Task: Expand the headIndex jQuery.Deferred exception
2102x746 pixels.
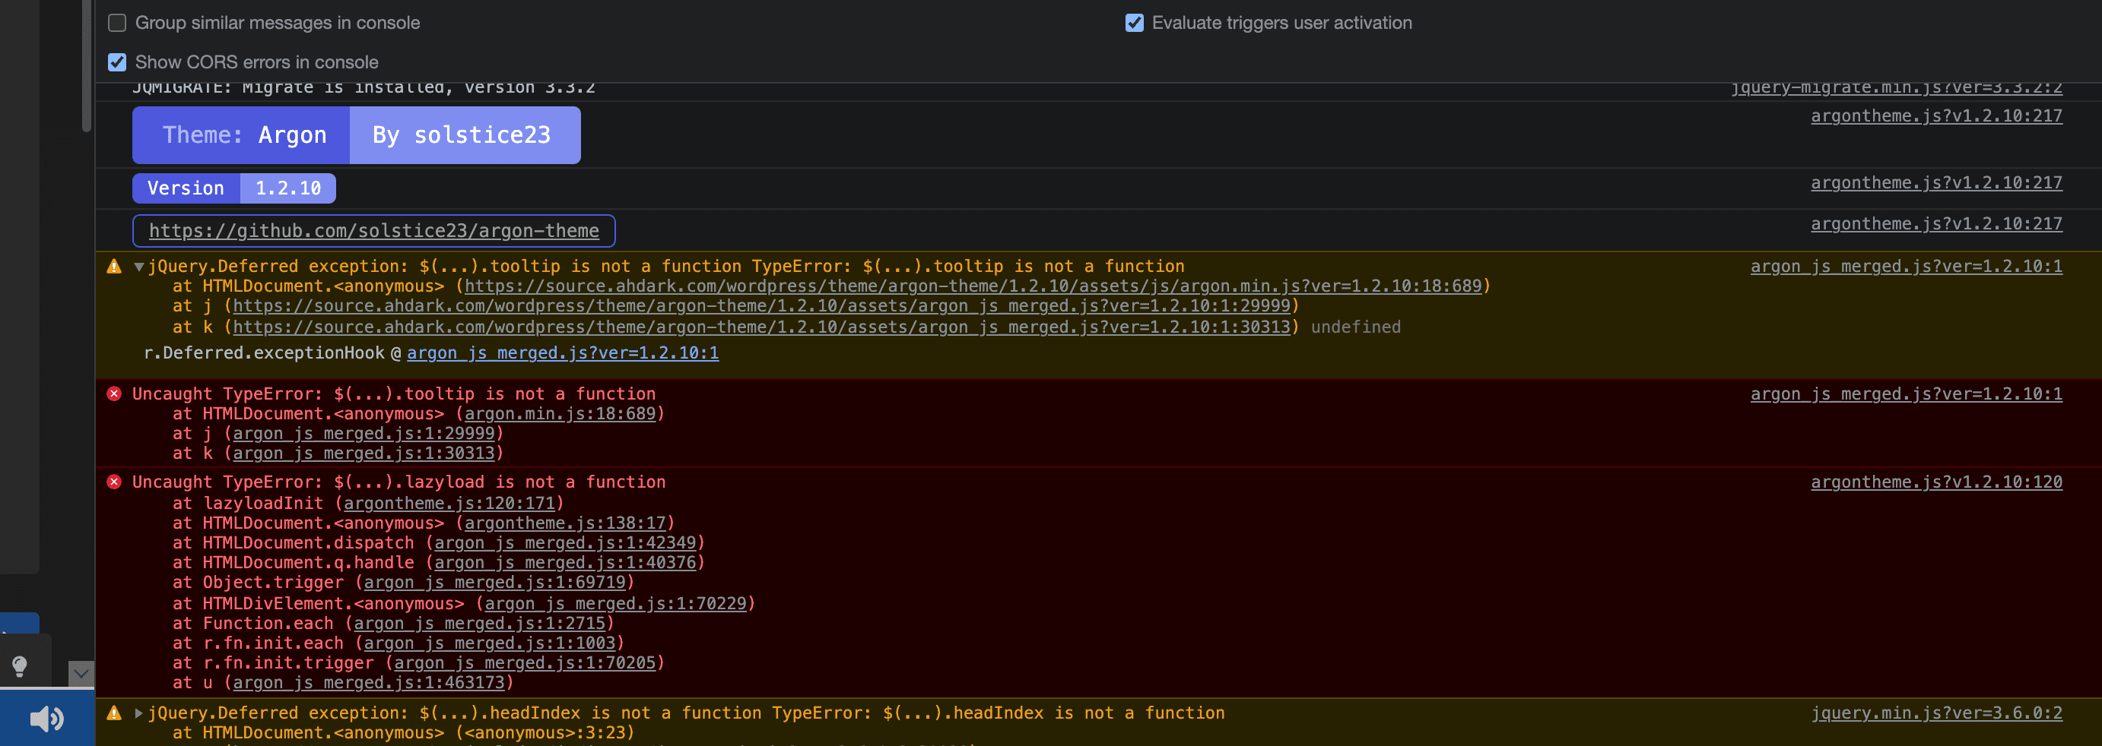Action: [x=138, y=713]
